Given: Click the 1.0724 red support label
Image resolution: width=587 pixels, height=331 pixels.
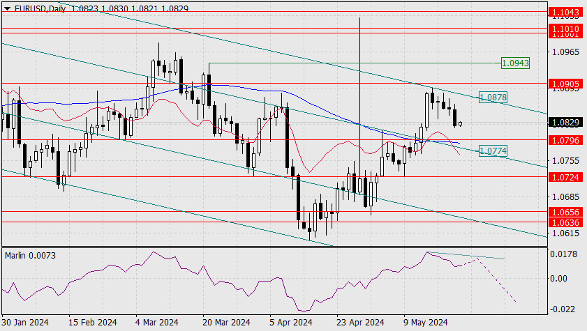Looking at the screenshot, I should click(565, 177).
